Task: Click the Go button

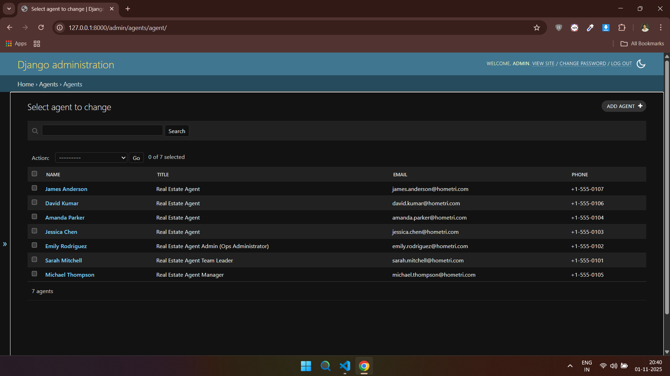Action: (136, 158)
